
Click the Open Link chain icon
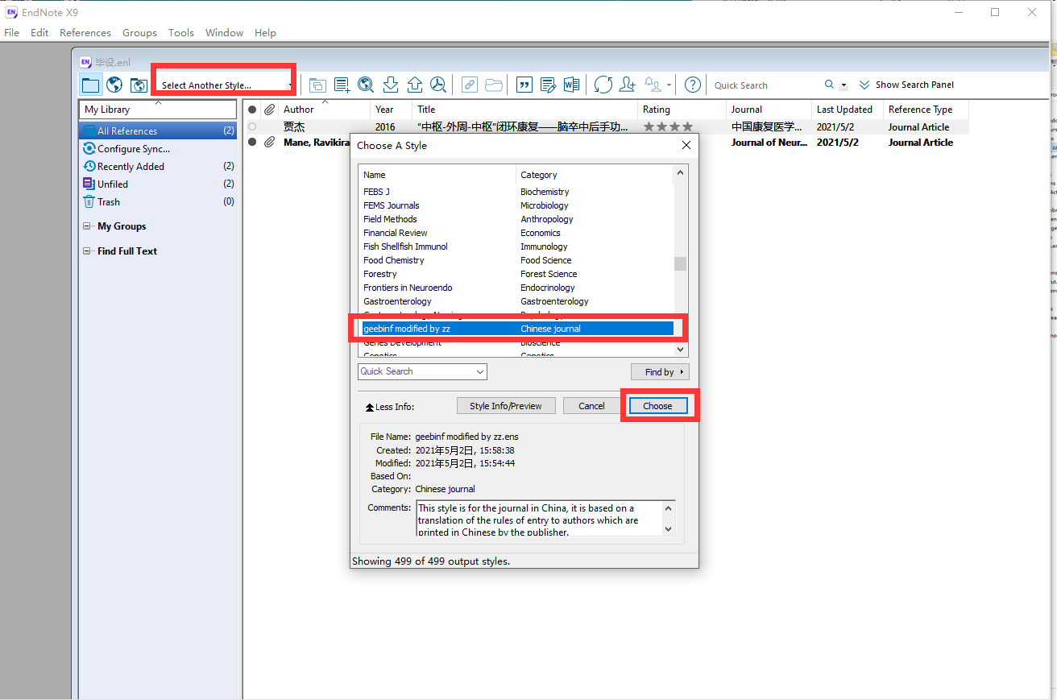tap(469, 85)
